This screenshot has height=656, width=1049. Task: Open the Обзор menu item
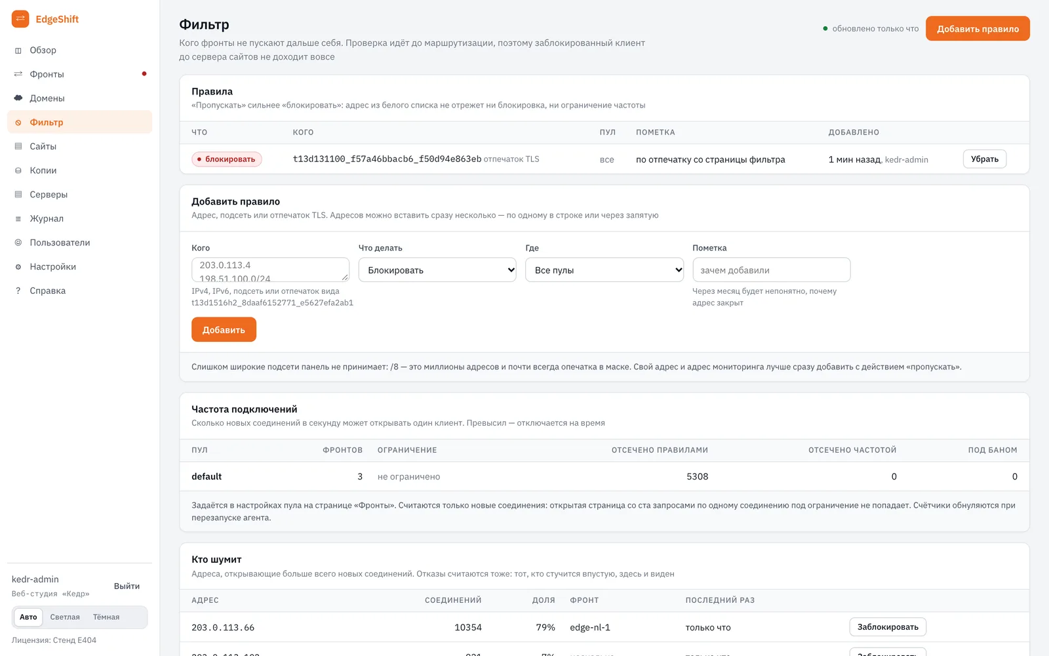79,51
